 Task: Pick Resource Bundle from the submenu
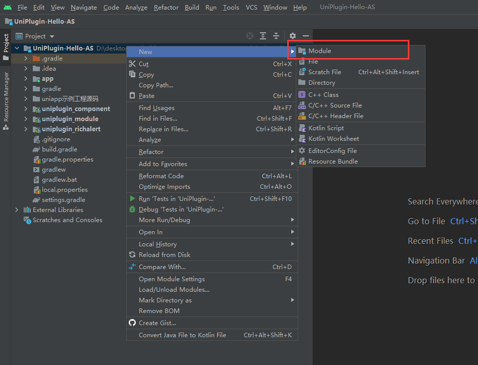coord(333,161)
